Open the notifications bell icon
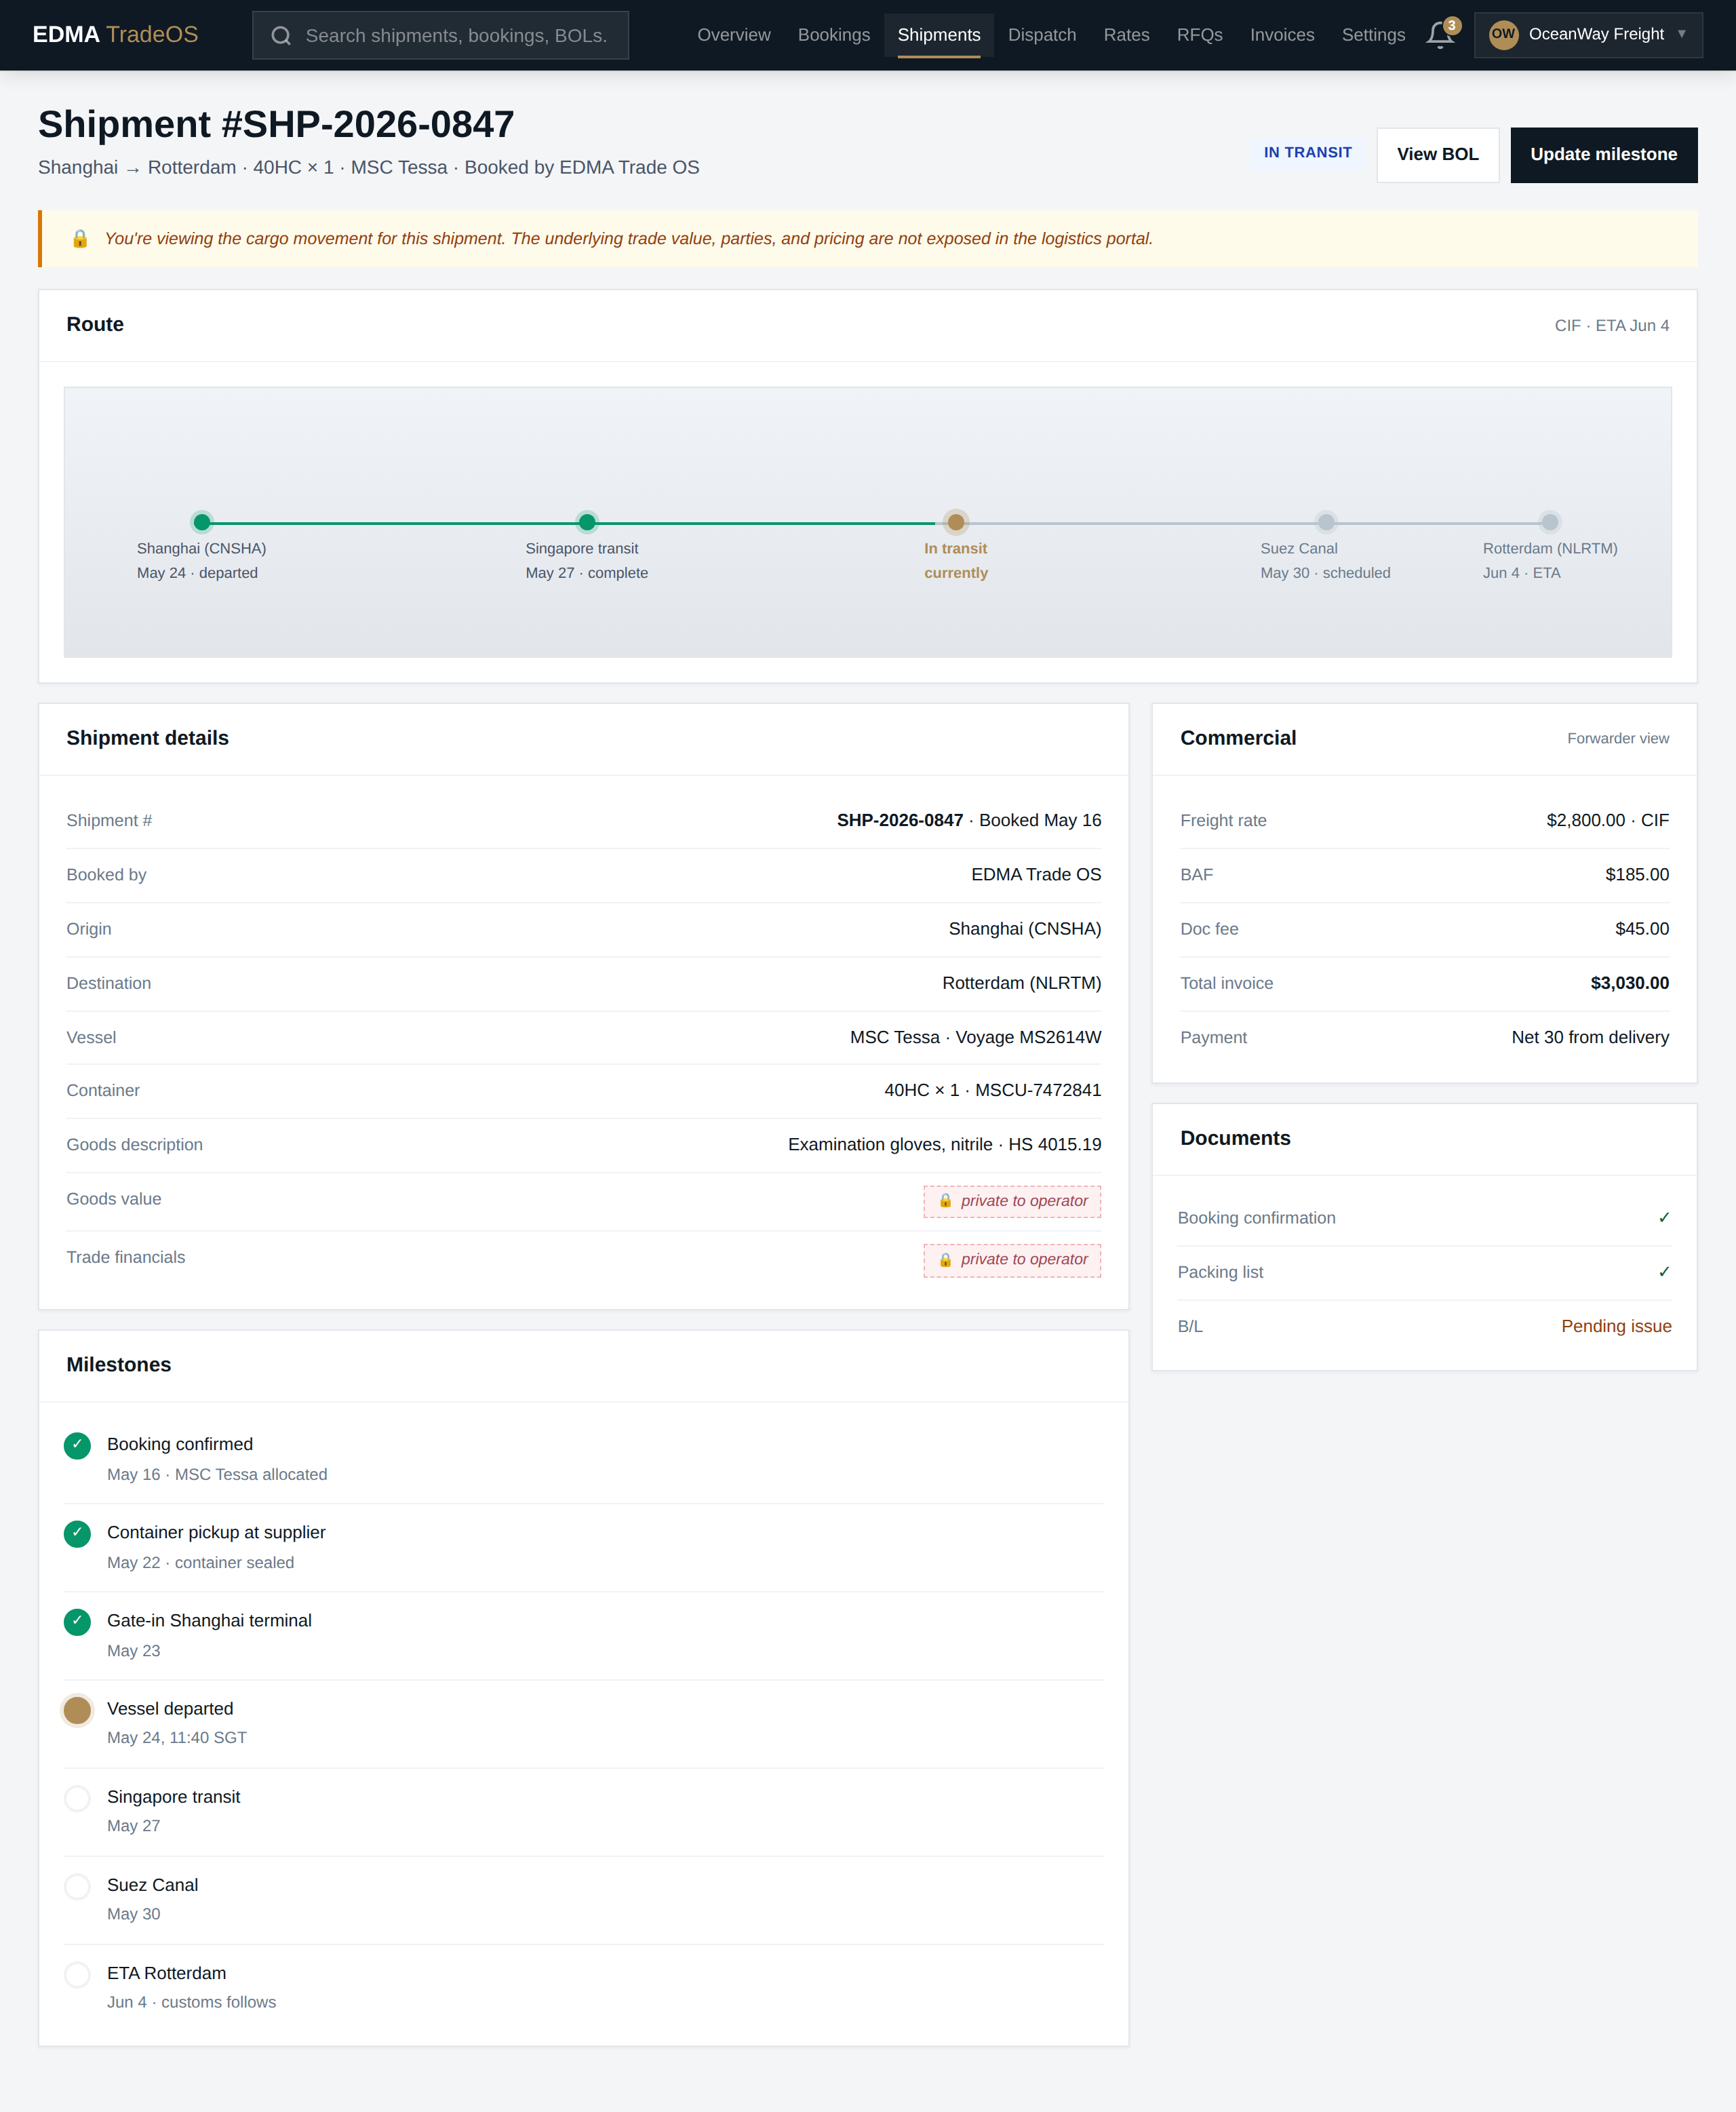Viewport: 1736px width, 2112px height. pos(1439,35)
